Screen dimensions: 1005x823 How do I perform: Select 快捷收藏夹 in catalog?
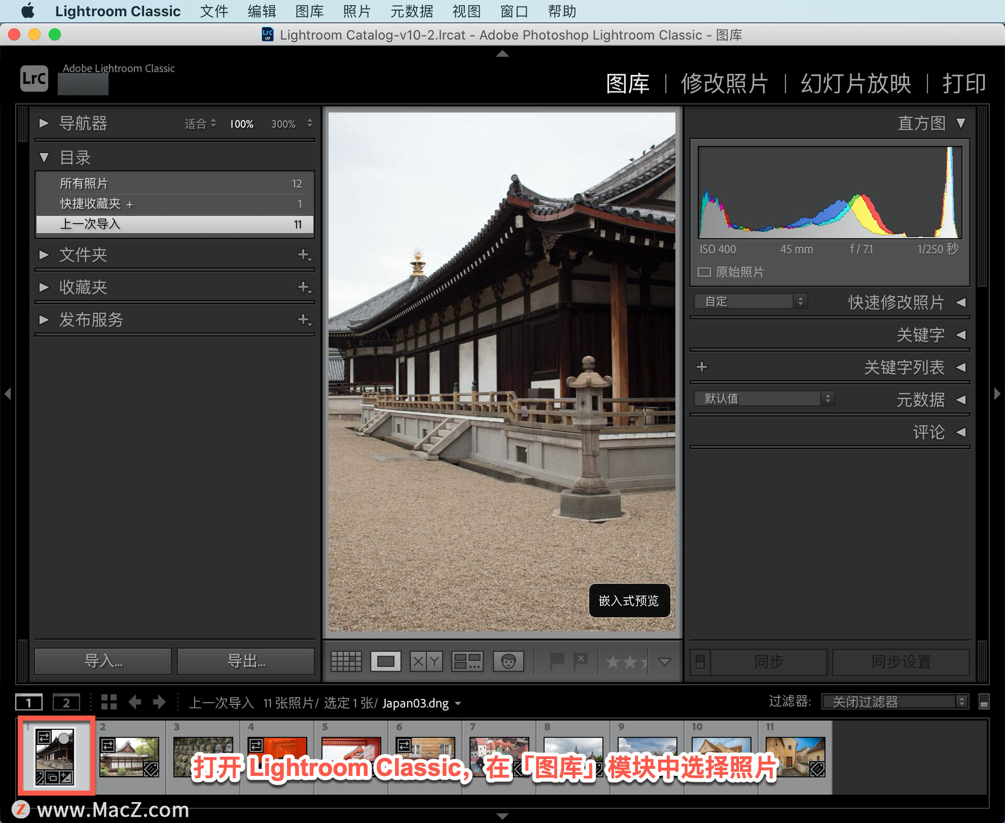175,204
